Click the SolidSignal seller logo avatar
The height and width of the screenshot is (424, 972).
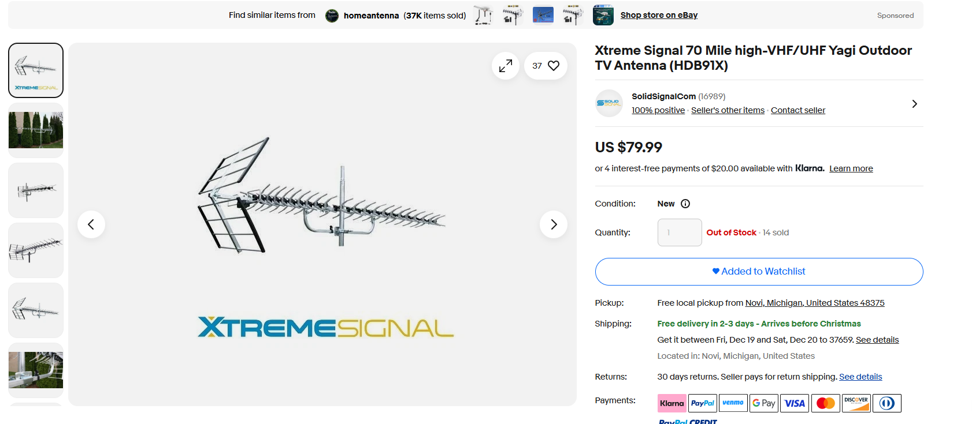(x=609, y=103)
